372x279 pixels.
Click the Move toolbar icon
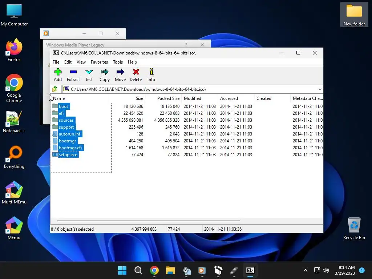tap(120, 75)
